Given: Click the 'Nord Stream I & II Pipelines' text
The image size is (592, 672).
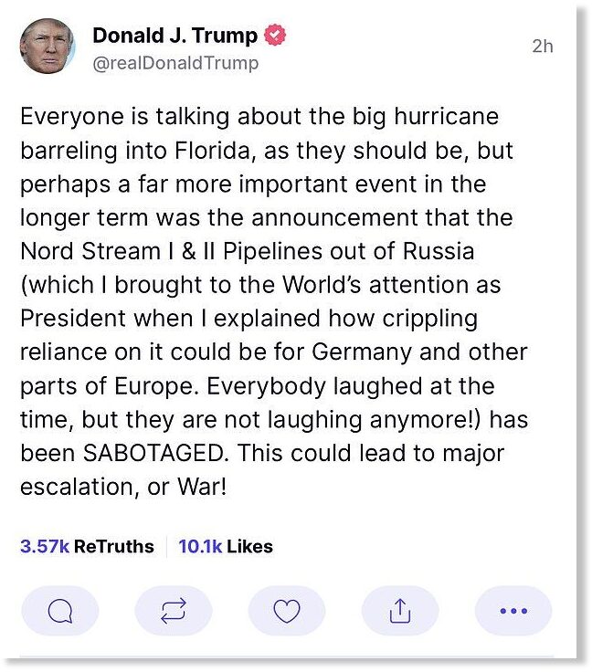Looking at the screenshot, I should click(x=171, y=251).
